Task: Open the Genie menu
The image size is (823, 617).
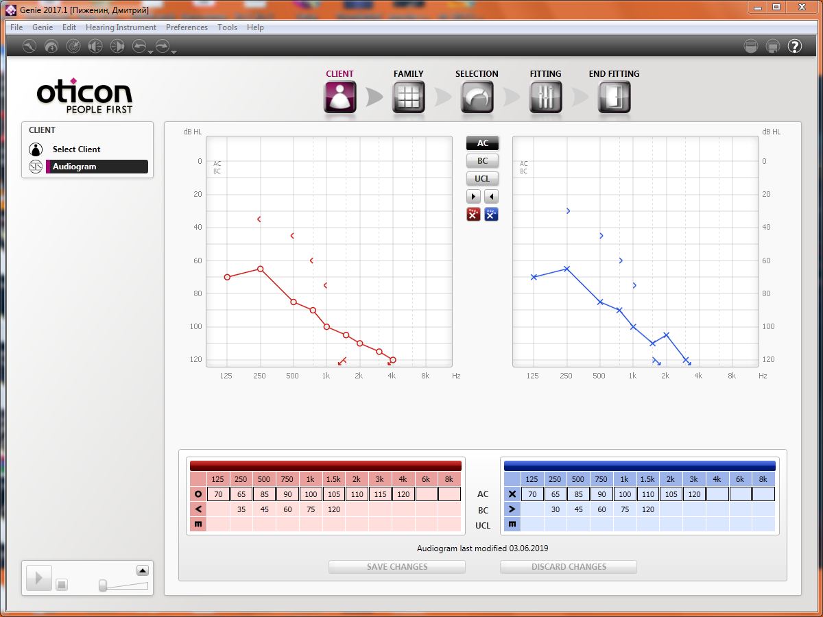Action: click(x=43, y=27)
